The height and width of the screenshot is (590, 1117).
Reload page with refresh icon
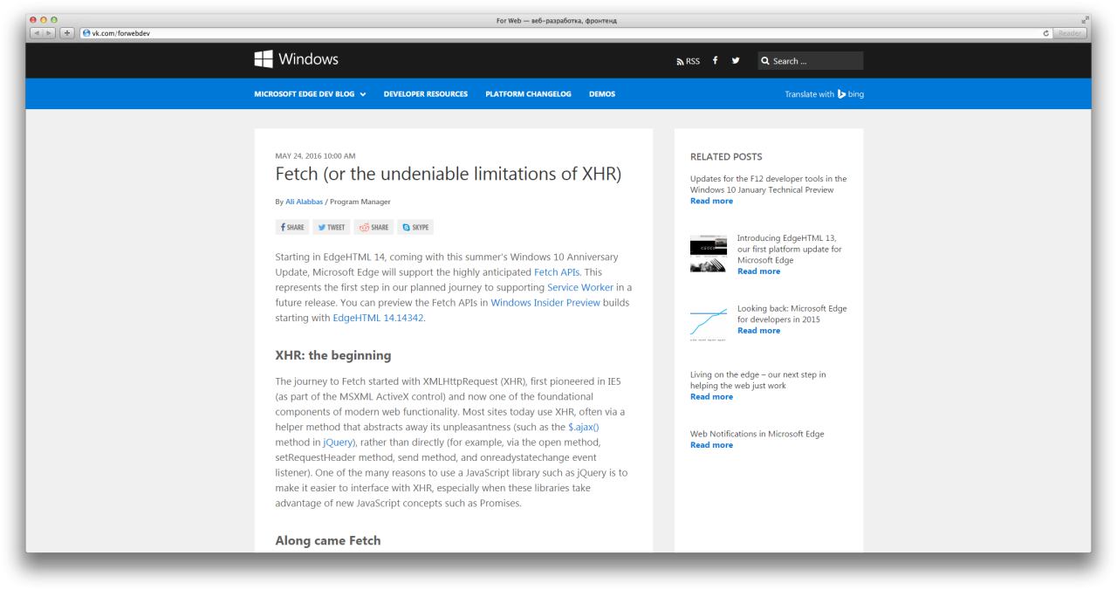[x=1046, y=33]
